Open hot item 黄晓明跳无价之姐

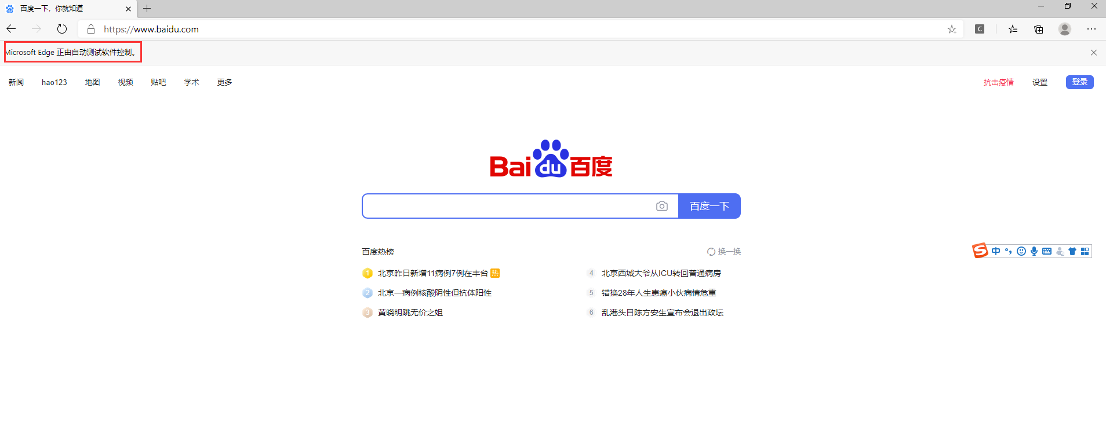pyautogui.click(x=410, y=312)
